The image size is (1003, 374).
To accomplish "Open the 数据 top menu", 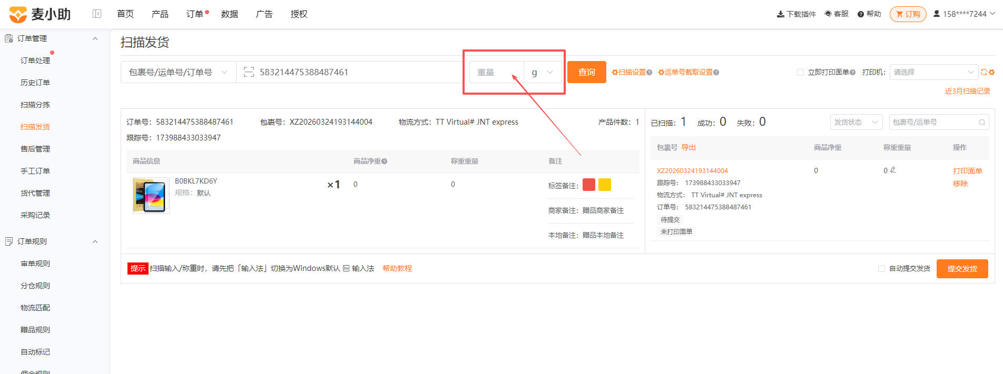I will point(230,14).
